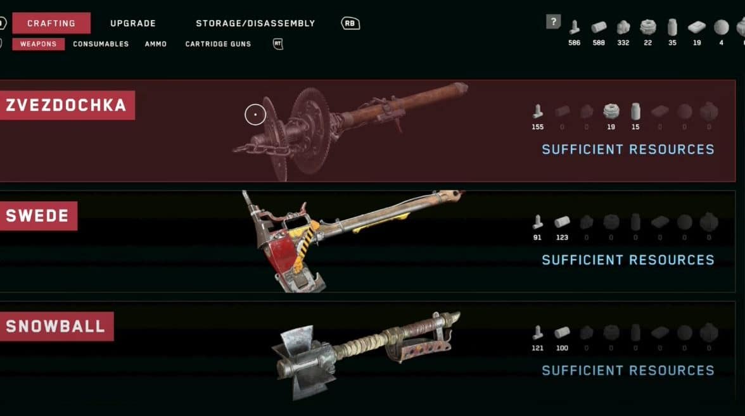Switch to the Ammo sub-tab
Viewport: 745px width, 416px height.
click(x=156, y=44)
